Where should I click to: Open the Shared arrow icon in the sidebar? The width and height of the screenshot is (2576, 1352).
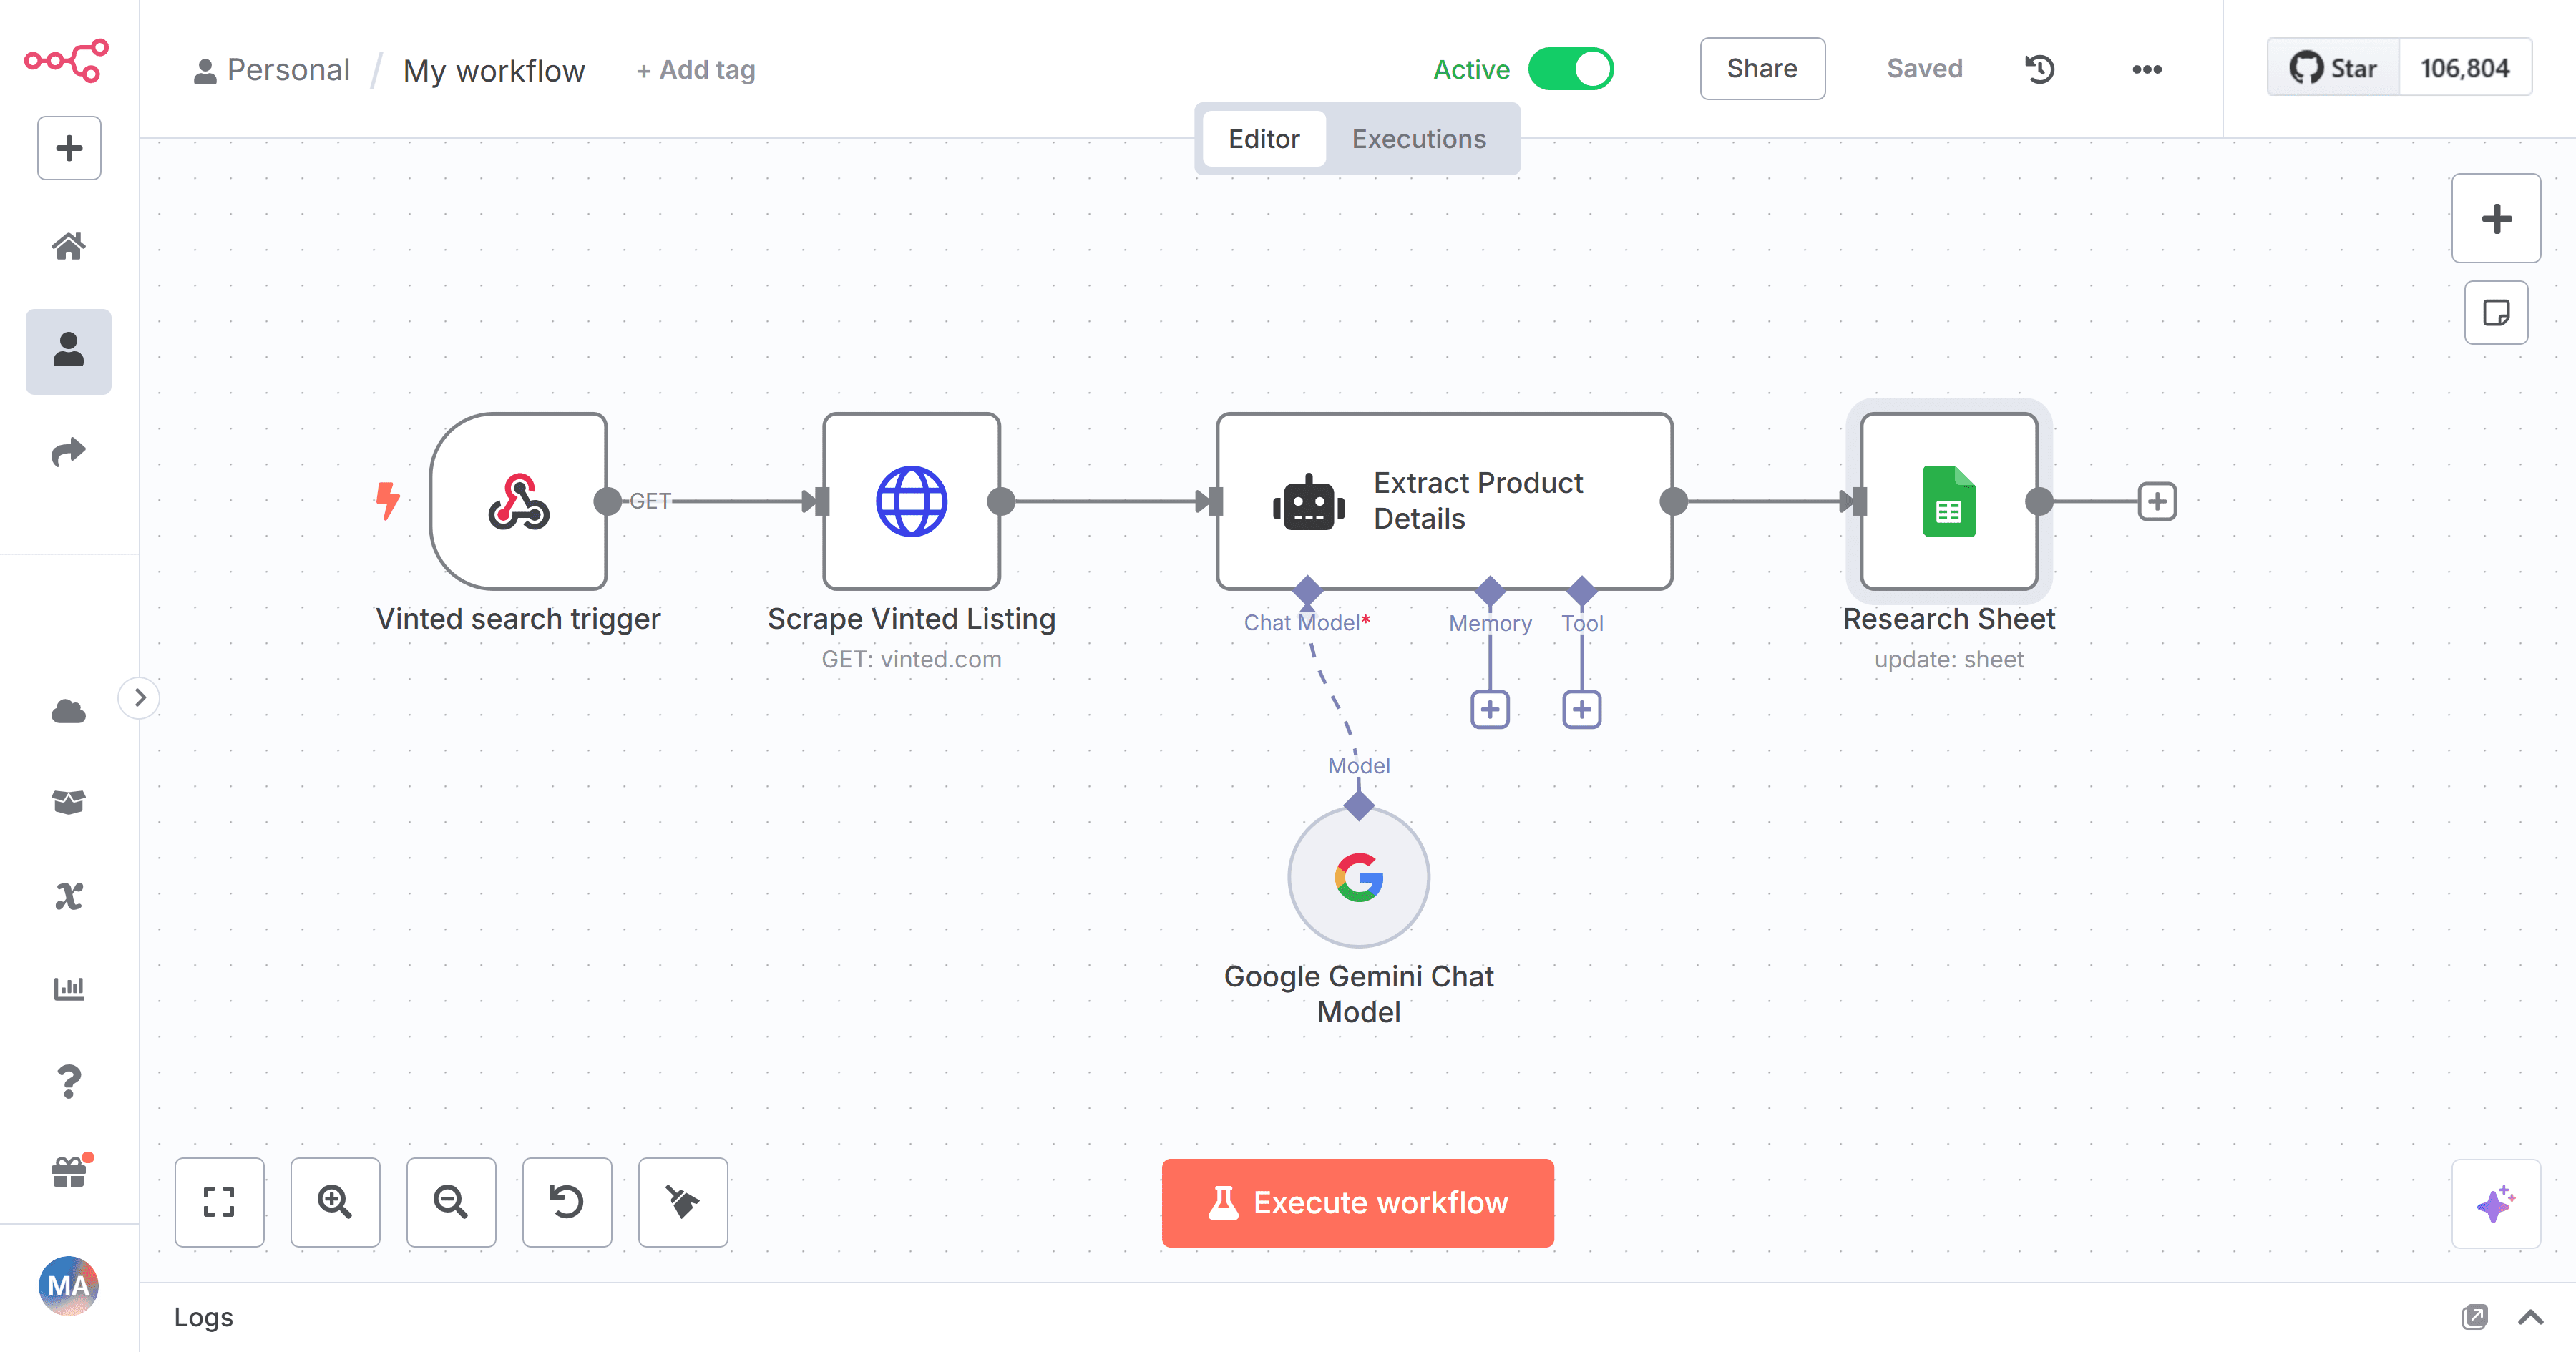click(x=69, y=452)
